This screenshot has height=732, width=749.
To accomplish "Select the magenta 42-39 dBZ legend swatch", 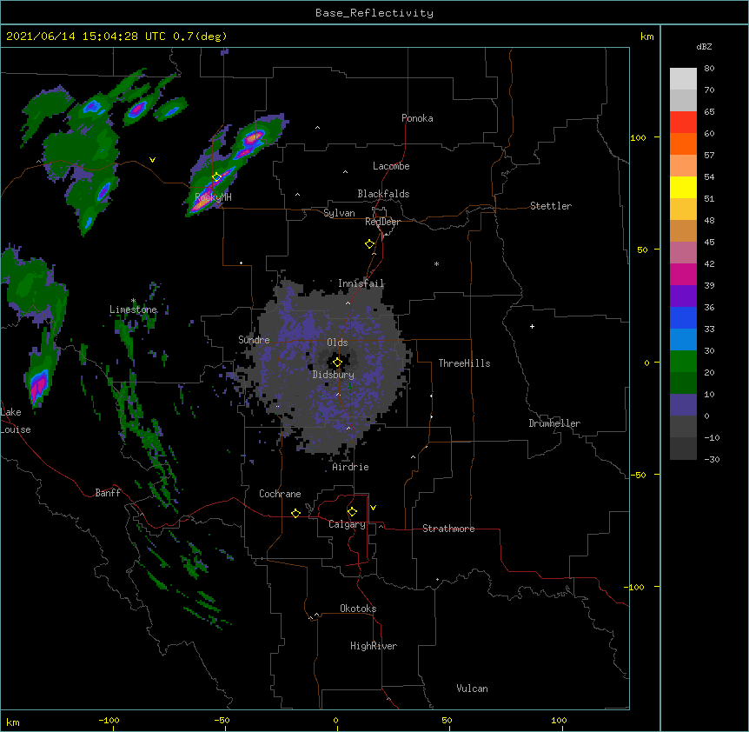I will tap(683, 274).
